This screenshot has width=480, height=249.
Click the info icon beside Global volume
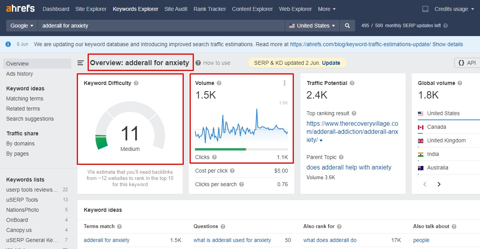point(459,83)
